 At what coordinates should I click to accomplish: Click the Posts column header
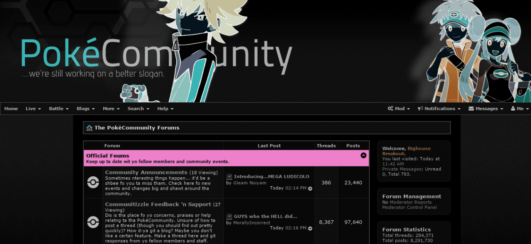[x=353, y=146]
